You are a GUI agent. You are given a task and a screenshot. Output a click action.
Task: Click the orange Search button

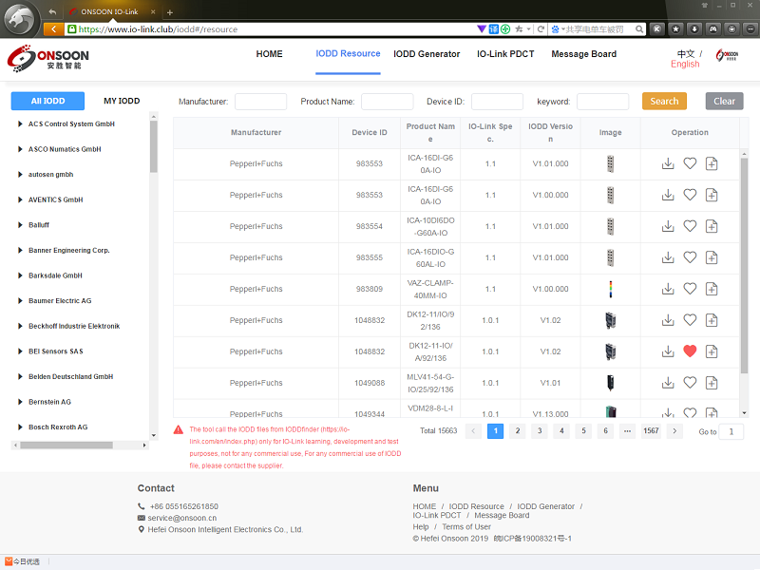664,101
